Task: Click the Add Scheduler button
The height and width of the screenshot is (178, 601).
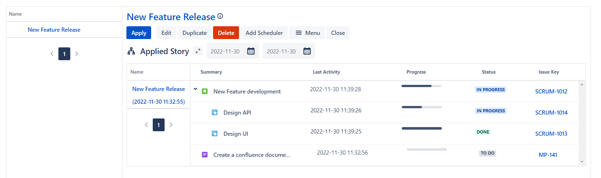Action: tap(264, 33)
